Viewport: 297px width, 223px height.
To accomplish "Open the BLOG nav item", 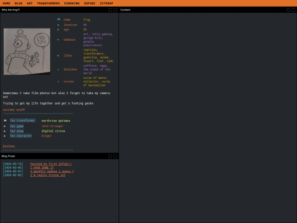I will click(x=19, y=3).
